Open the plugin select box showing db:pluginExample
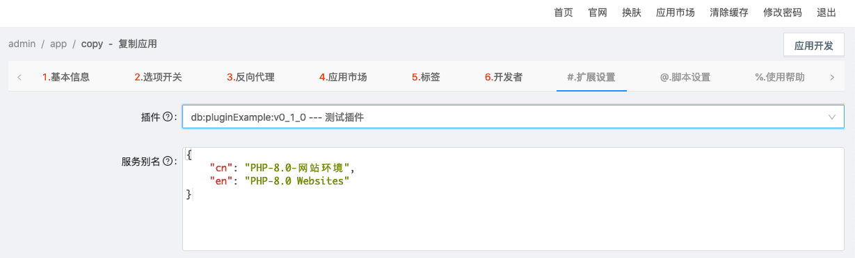The height and width of the screenshot is (258, 855). [513, 117]
